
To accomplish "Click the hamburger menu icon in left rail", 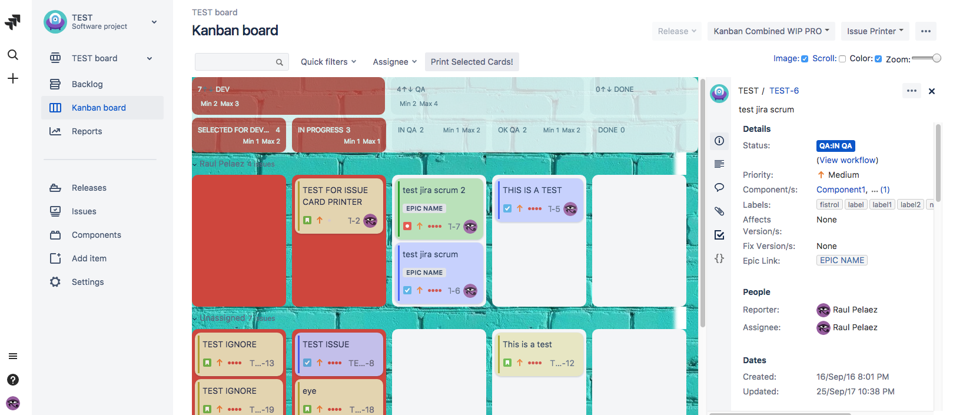I will 12,356.
